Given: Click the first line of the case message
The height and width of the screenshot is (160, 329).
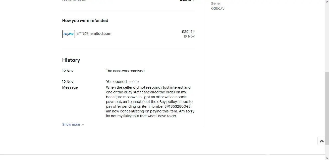Looking at the screenshot, I should pyautogui.click(x=148, y=87).
